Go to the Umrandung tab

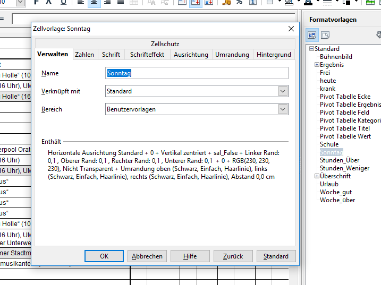(x=232, y=55)
